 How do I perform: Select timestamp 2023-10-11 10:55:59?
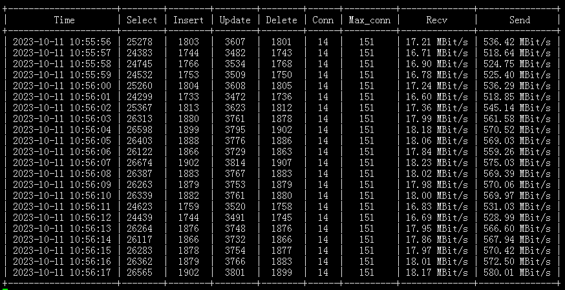62,75
